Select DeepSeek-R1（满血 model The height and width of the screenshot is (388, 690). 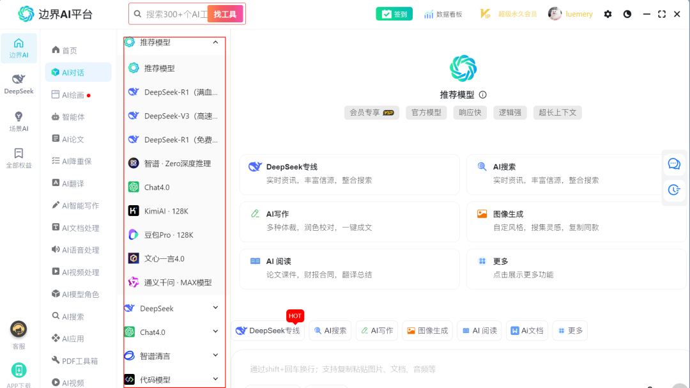[x=174, y=92]
